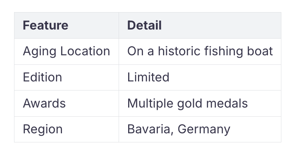Viewport: 292px width, 153px height.
Task: Click the word Bavaria in the table
Action: tap(149, 129)
